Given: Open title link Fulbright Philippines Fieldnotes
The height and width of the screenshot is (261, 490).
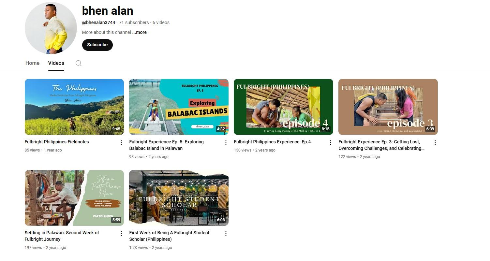Looking at the screenshot, I should tap(57, 142).
